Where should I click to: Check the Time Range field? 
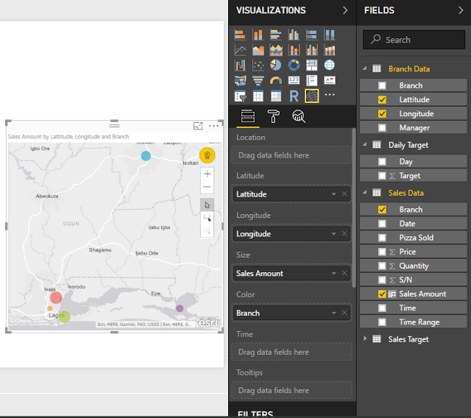pyautogui.click(x=382, y=322)
